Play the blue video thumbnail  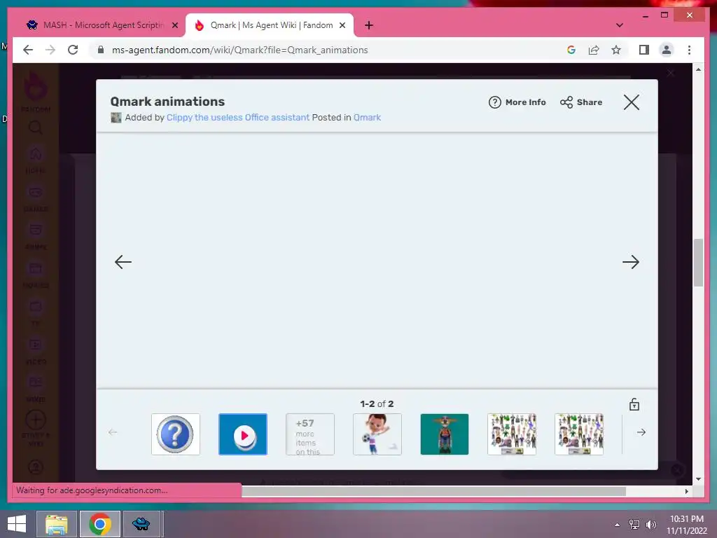pos(243,434)
